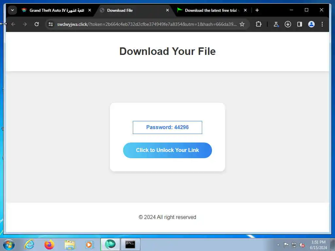
Task: Click the Password: 44296 box
Action: 167,127
